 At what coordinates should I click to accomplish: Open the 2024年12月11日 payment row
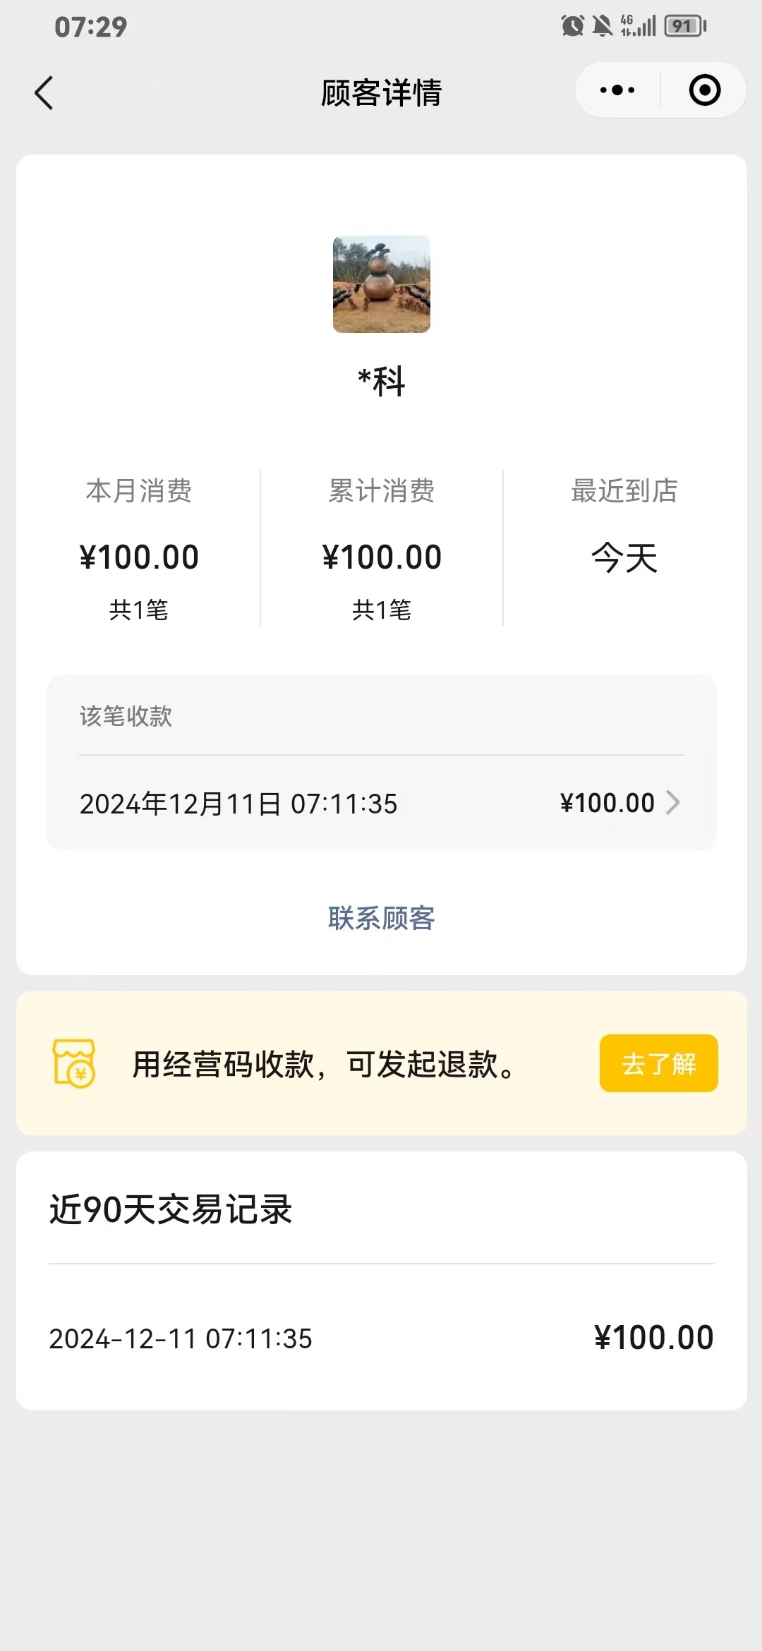coord(238,804)
